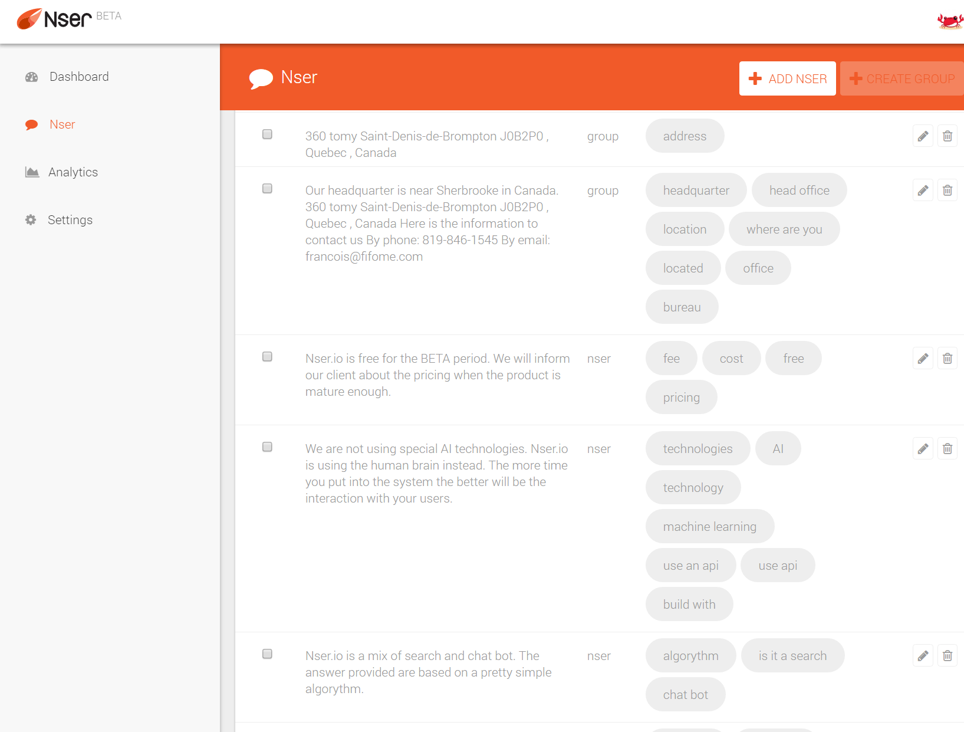Select the machine learning tag
This screenshot has height=732, width=964.
coord(709,527)
